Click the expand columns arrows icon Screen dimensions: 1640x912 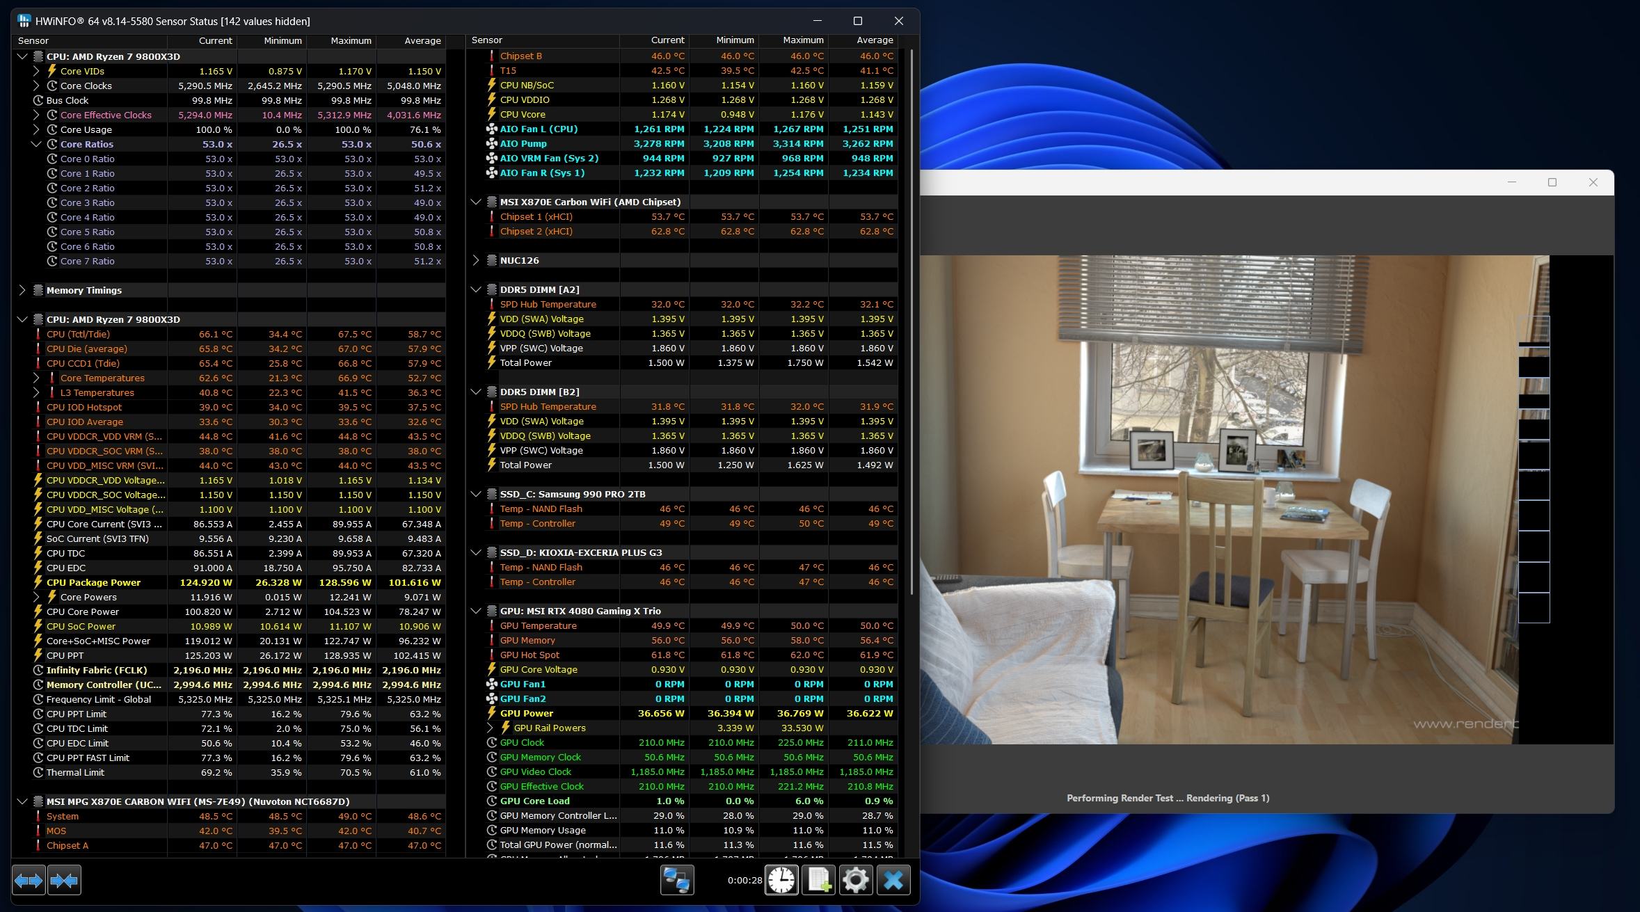click(29, 880)
